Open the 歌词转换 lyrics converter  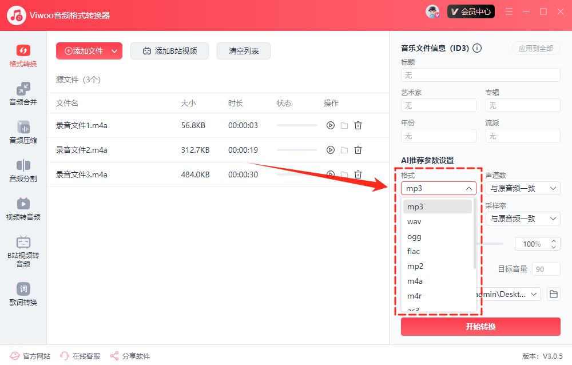23,294
